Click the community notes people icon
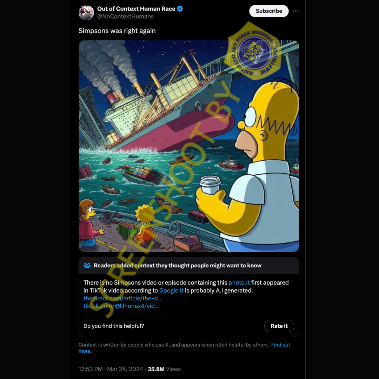Screen dimensions: 379x379 [87, 265]
